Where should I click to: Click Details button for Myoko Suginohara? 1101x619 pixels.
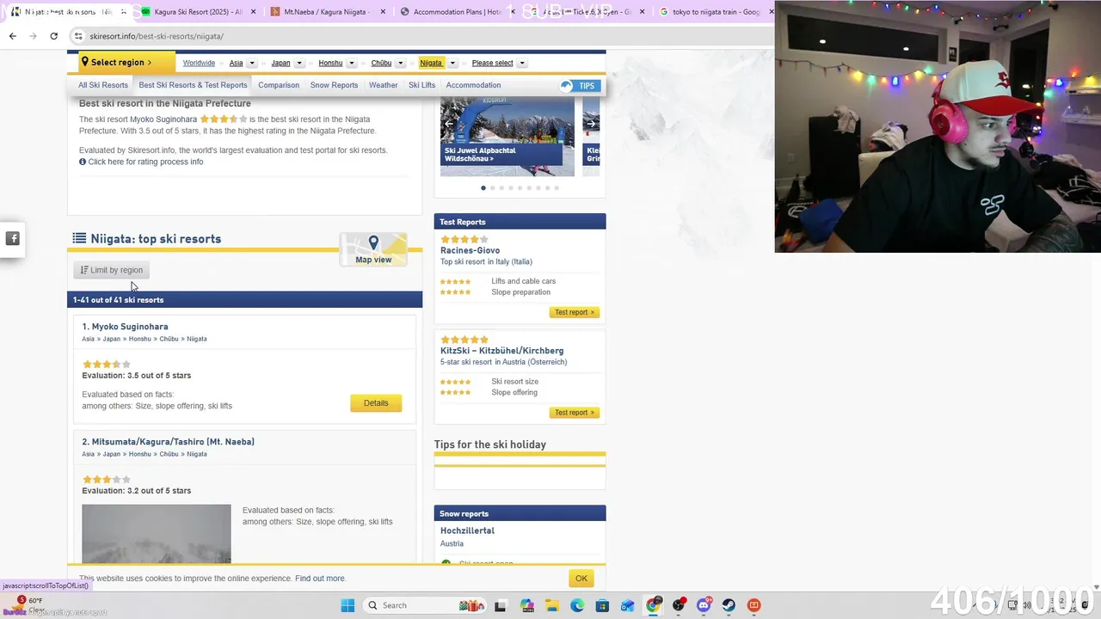pos(376,403)
